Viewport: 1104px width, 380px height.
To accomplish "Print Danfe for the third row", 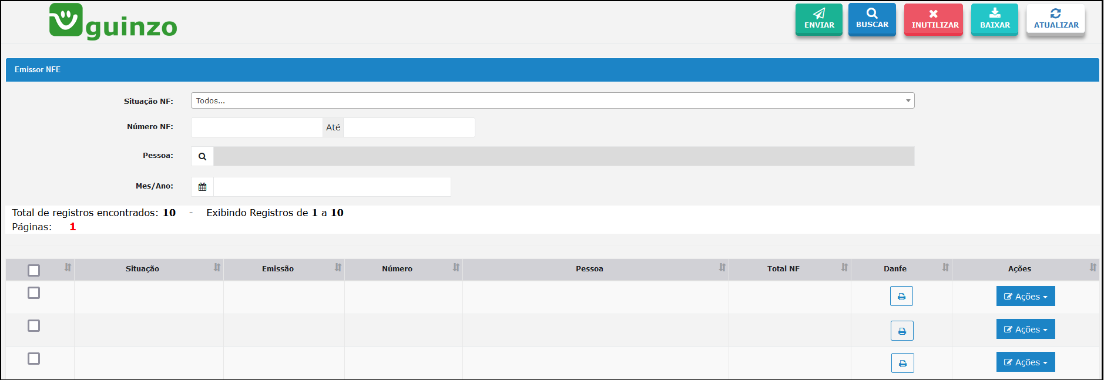I will pos(902,363).
